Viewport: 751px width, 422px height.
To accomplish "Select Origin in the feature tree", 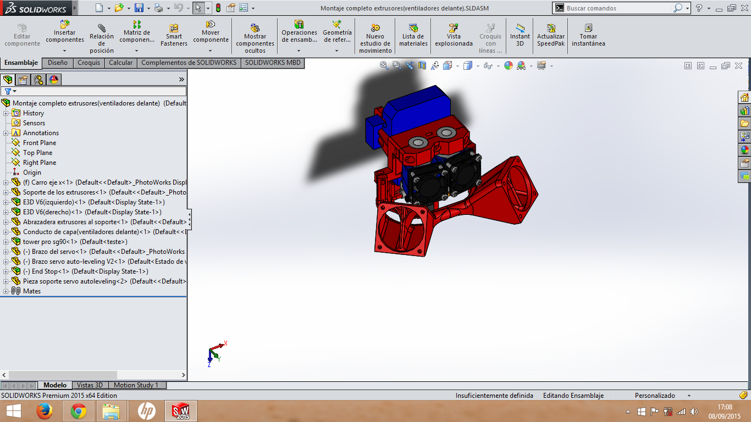I will (32, 173).
